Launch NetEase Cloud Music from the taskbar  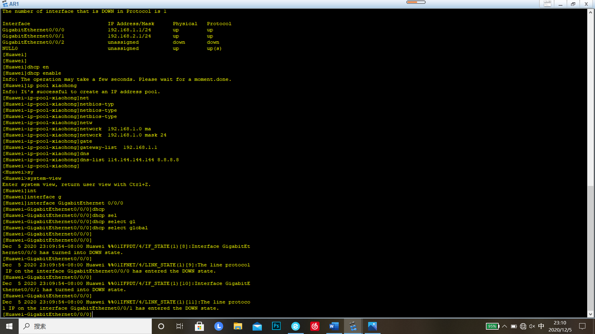(315, 326)
